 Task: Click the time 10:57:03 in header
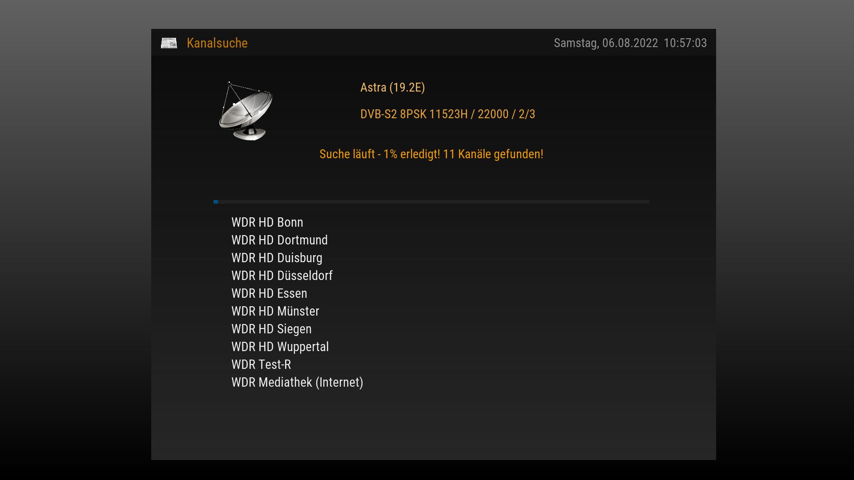coord(685,43)
